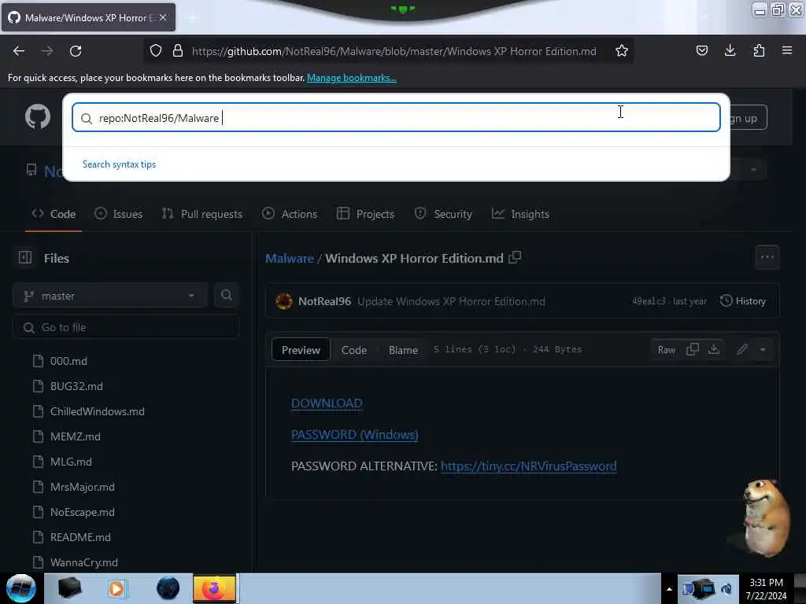Click the Go to file input
806x604 pixels.
126,327
